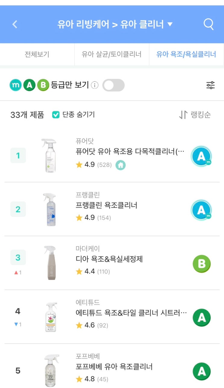Screen dimensions: 224x388
Task: Open the 랭킹순 sort dropdown
Action: tap(195, 115)
